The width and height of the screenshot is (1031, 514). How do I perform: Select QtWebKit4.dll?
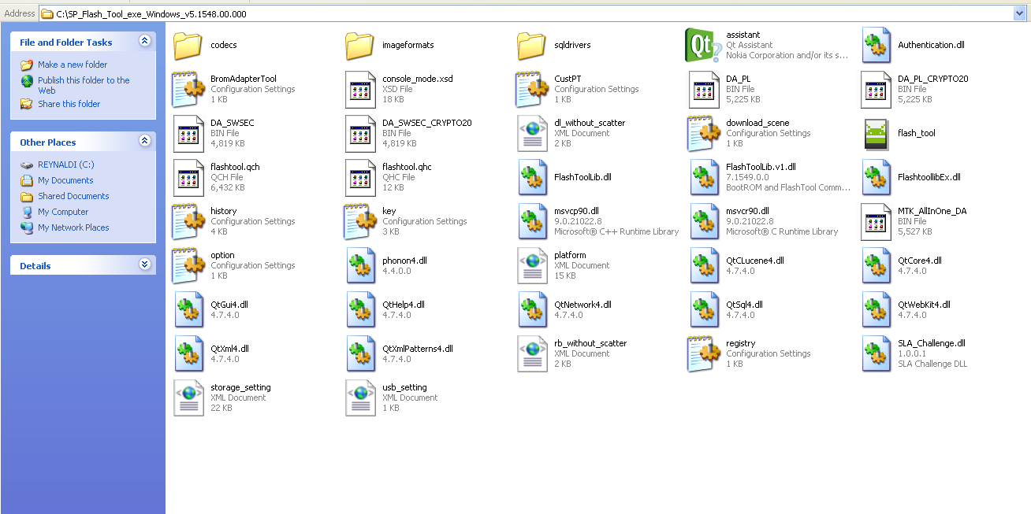pos(876,309)
